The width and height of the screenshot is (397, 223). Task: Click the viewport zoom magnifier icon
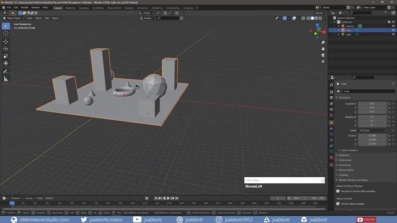pos(323,43)
